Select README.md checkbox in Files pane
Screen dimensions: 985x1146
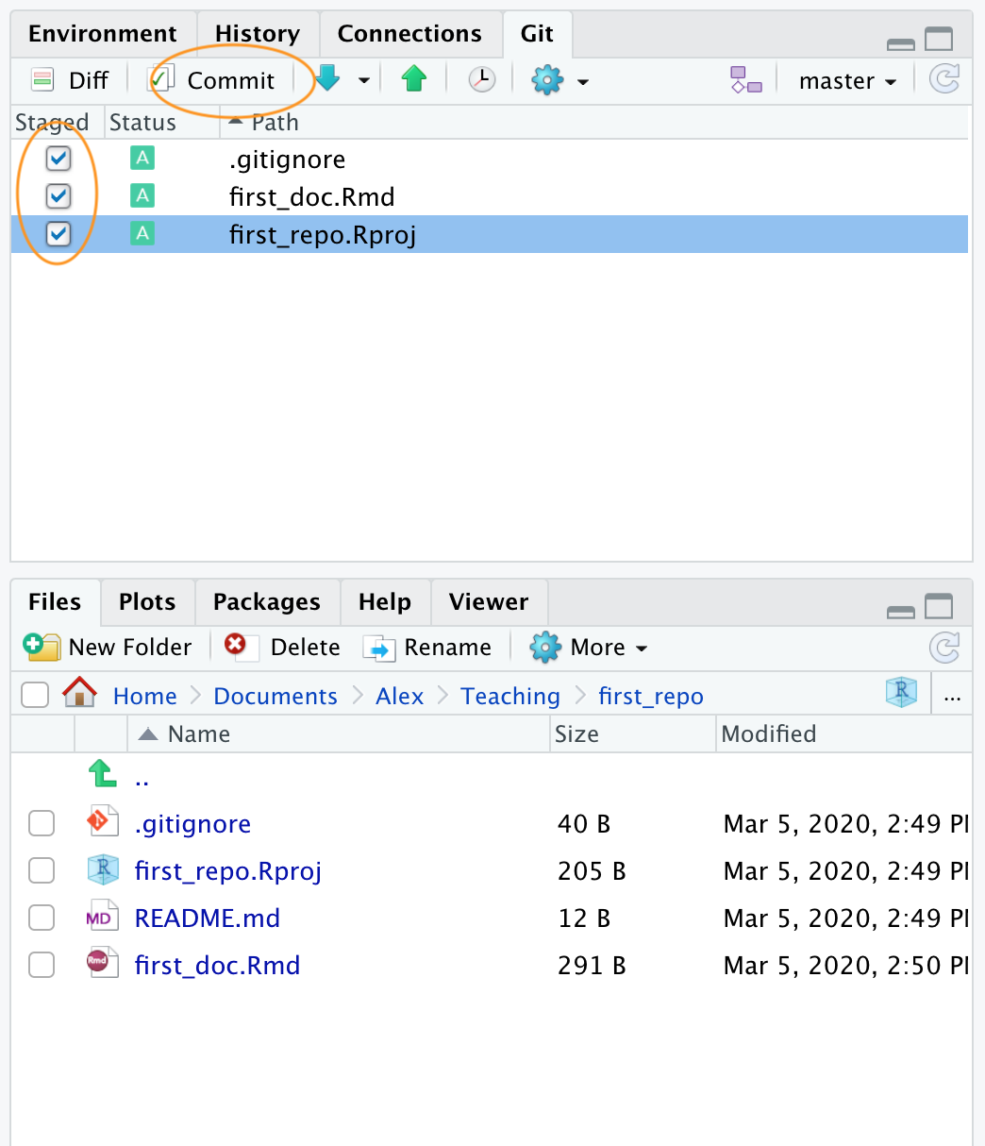(42, 918)
